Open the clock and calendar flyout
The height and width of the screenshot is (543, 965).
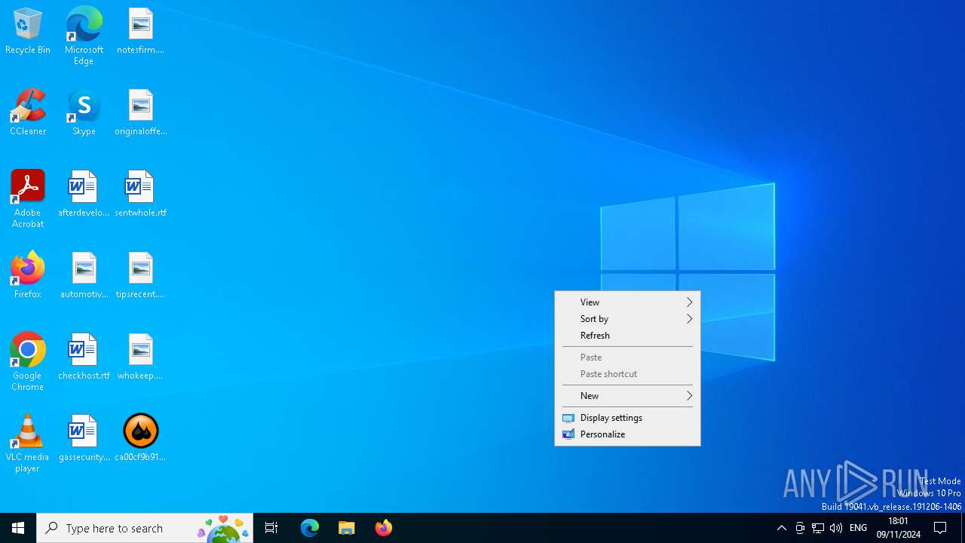click(x=899, y=528)
